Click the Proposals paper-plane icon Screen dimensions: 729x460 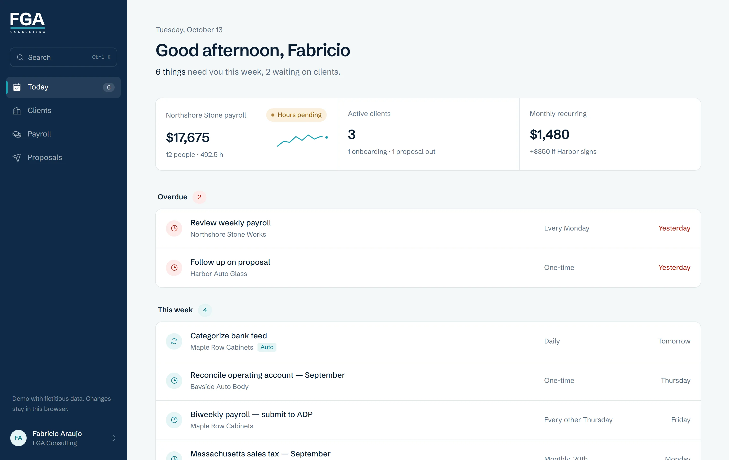click(17, 157)
